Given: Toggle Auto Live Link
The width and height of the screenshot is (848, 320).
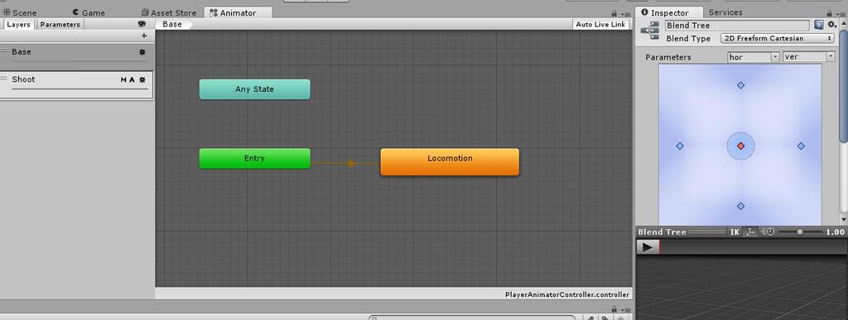Looking at the screenshot, I should point(600,24).
